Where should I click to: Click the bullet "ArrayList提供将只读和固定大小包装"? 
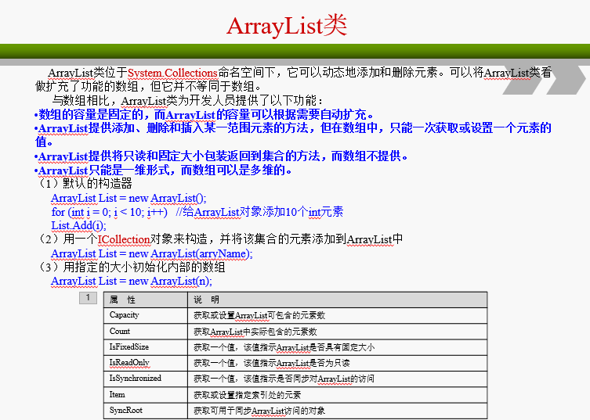(x=221, y=156)
